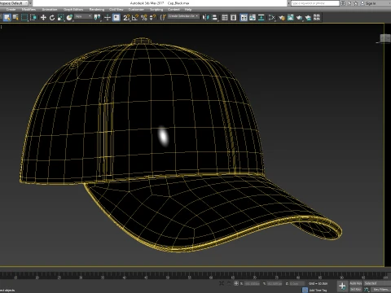Activate the Select and Scale tool
Image resolution: width=391 pixels, height=293 pixels.
coord(61,18)
